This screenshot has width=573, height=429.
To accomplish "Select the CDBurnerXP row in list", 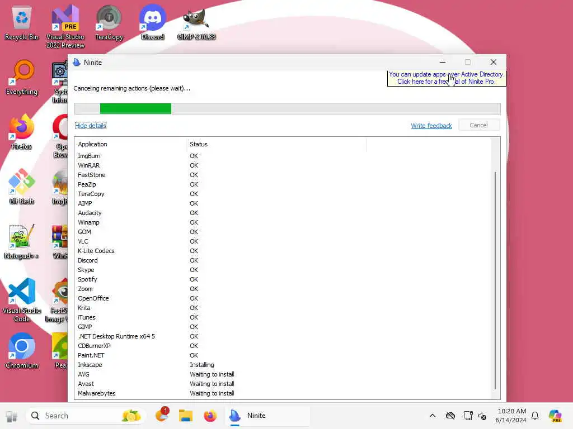I will 283,345.
